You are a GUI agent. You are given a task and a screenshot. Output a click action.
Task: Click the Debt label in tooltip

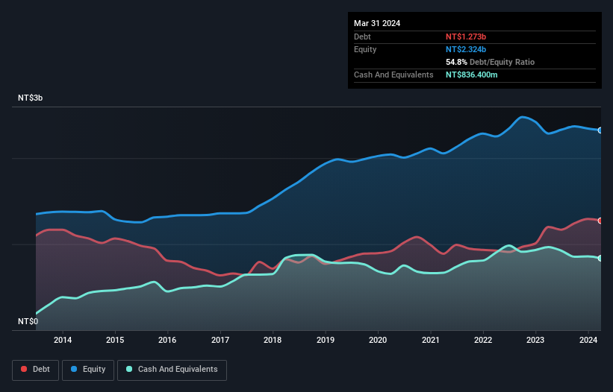pos(362,37)
